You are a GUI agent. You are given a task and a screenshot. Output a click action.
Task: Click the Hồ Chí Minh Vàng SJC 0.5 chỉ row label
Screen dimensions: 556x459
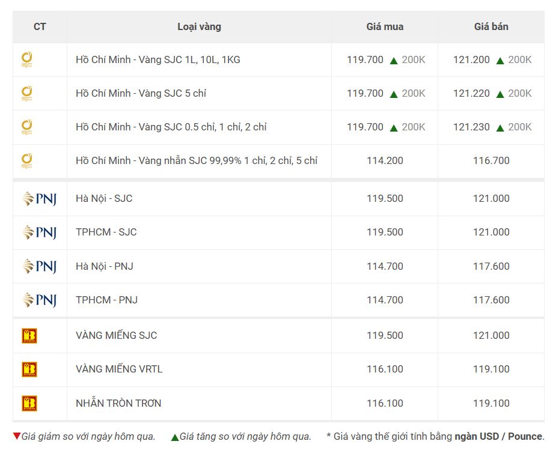click(x=171, y=127)
